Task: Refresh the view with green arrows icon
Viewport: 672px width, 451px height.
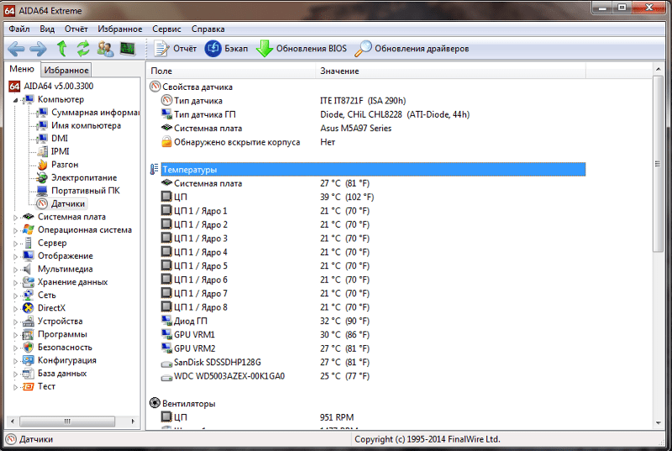Action: pyautogui.click(x=83, y=49)
